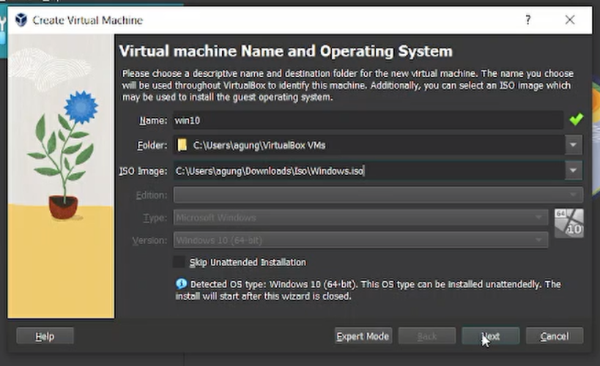The height and width of the screenshot is (366, 600).
Task: Expand the Version dropdown showing Windows 10 (64-bit)
Action: point(360,240)
